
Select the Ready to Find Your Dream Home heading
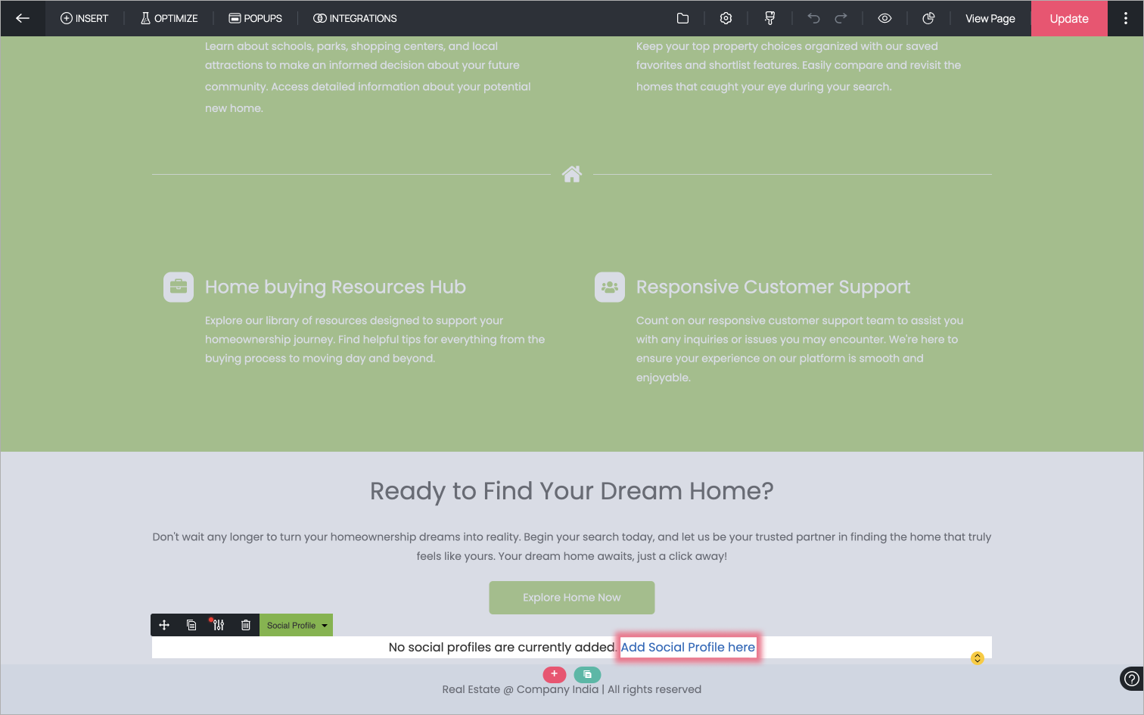click(x=572, y=491)
